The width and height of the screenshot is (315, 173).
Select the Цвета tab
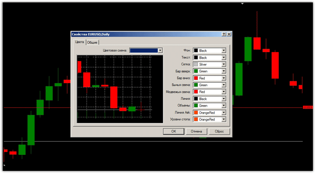pyautogui.click(x=80, y=42)
